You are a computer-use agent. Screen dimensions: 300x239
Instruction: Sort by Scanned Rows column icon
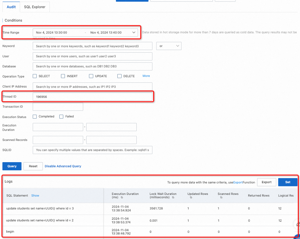(221, 197)
